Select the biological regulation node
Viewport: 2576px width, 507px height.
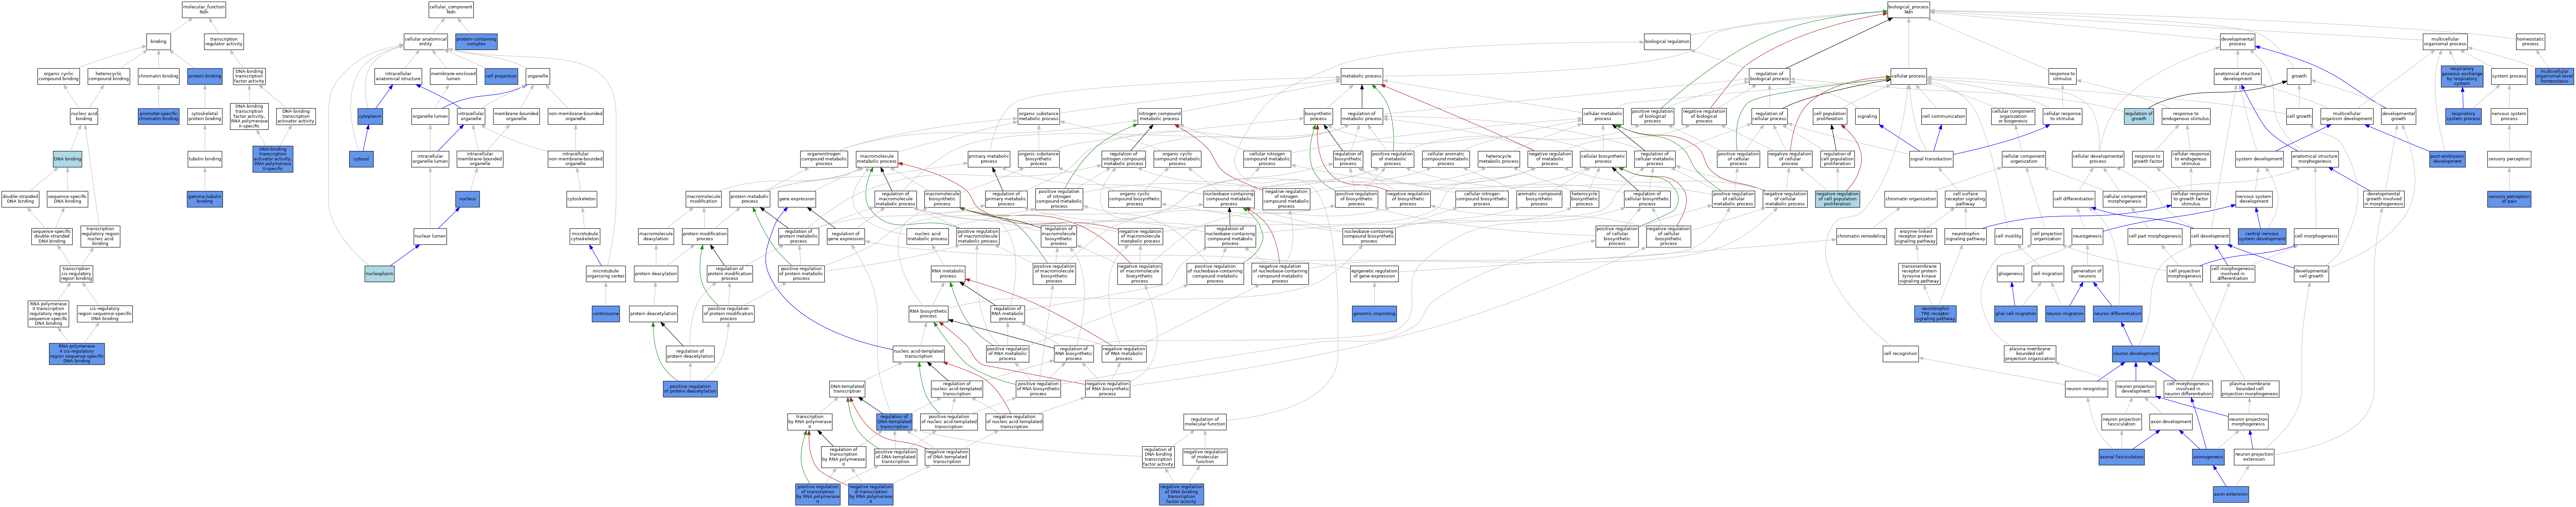click(1667, 42)
